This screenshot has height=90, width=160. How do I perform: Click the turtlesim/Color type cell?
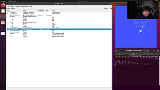[27, 28]
